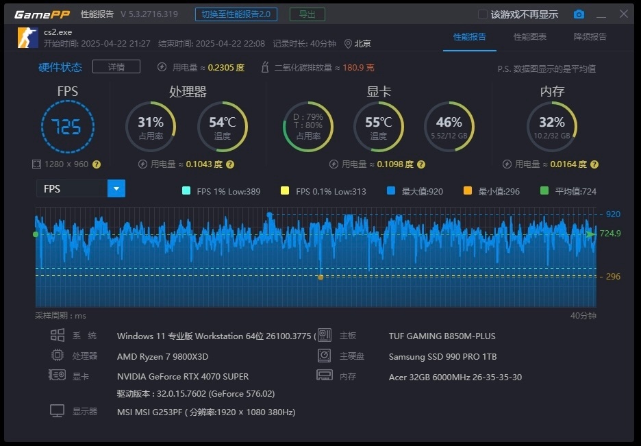
Task: Click the Windows system icon in hardware list
Action: [58, 335]
